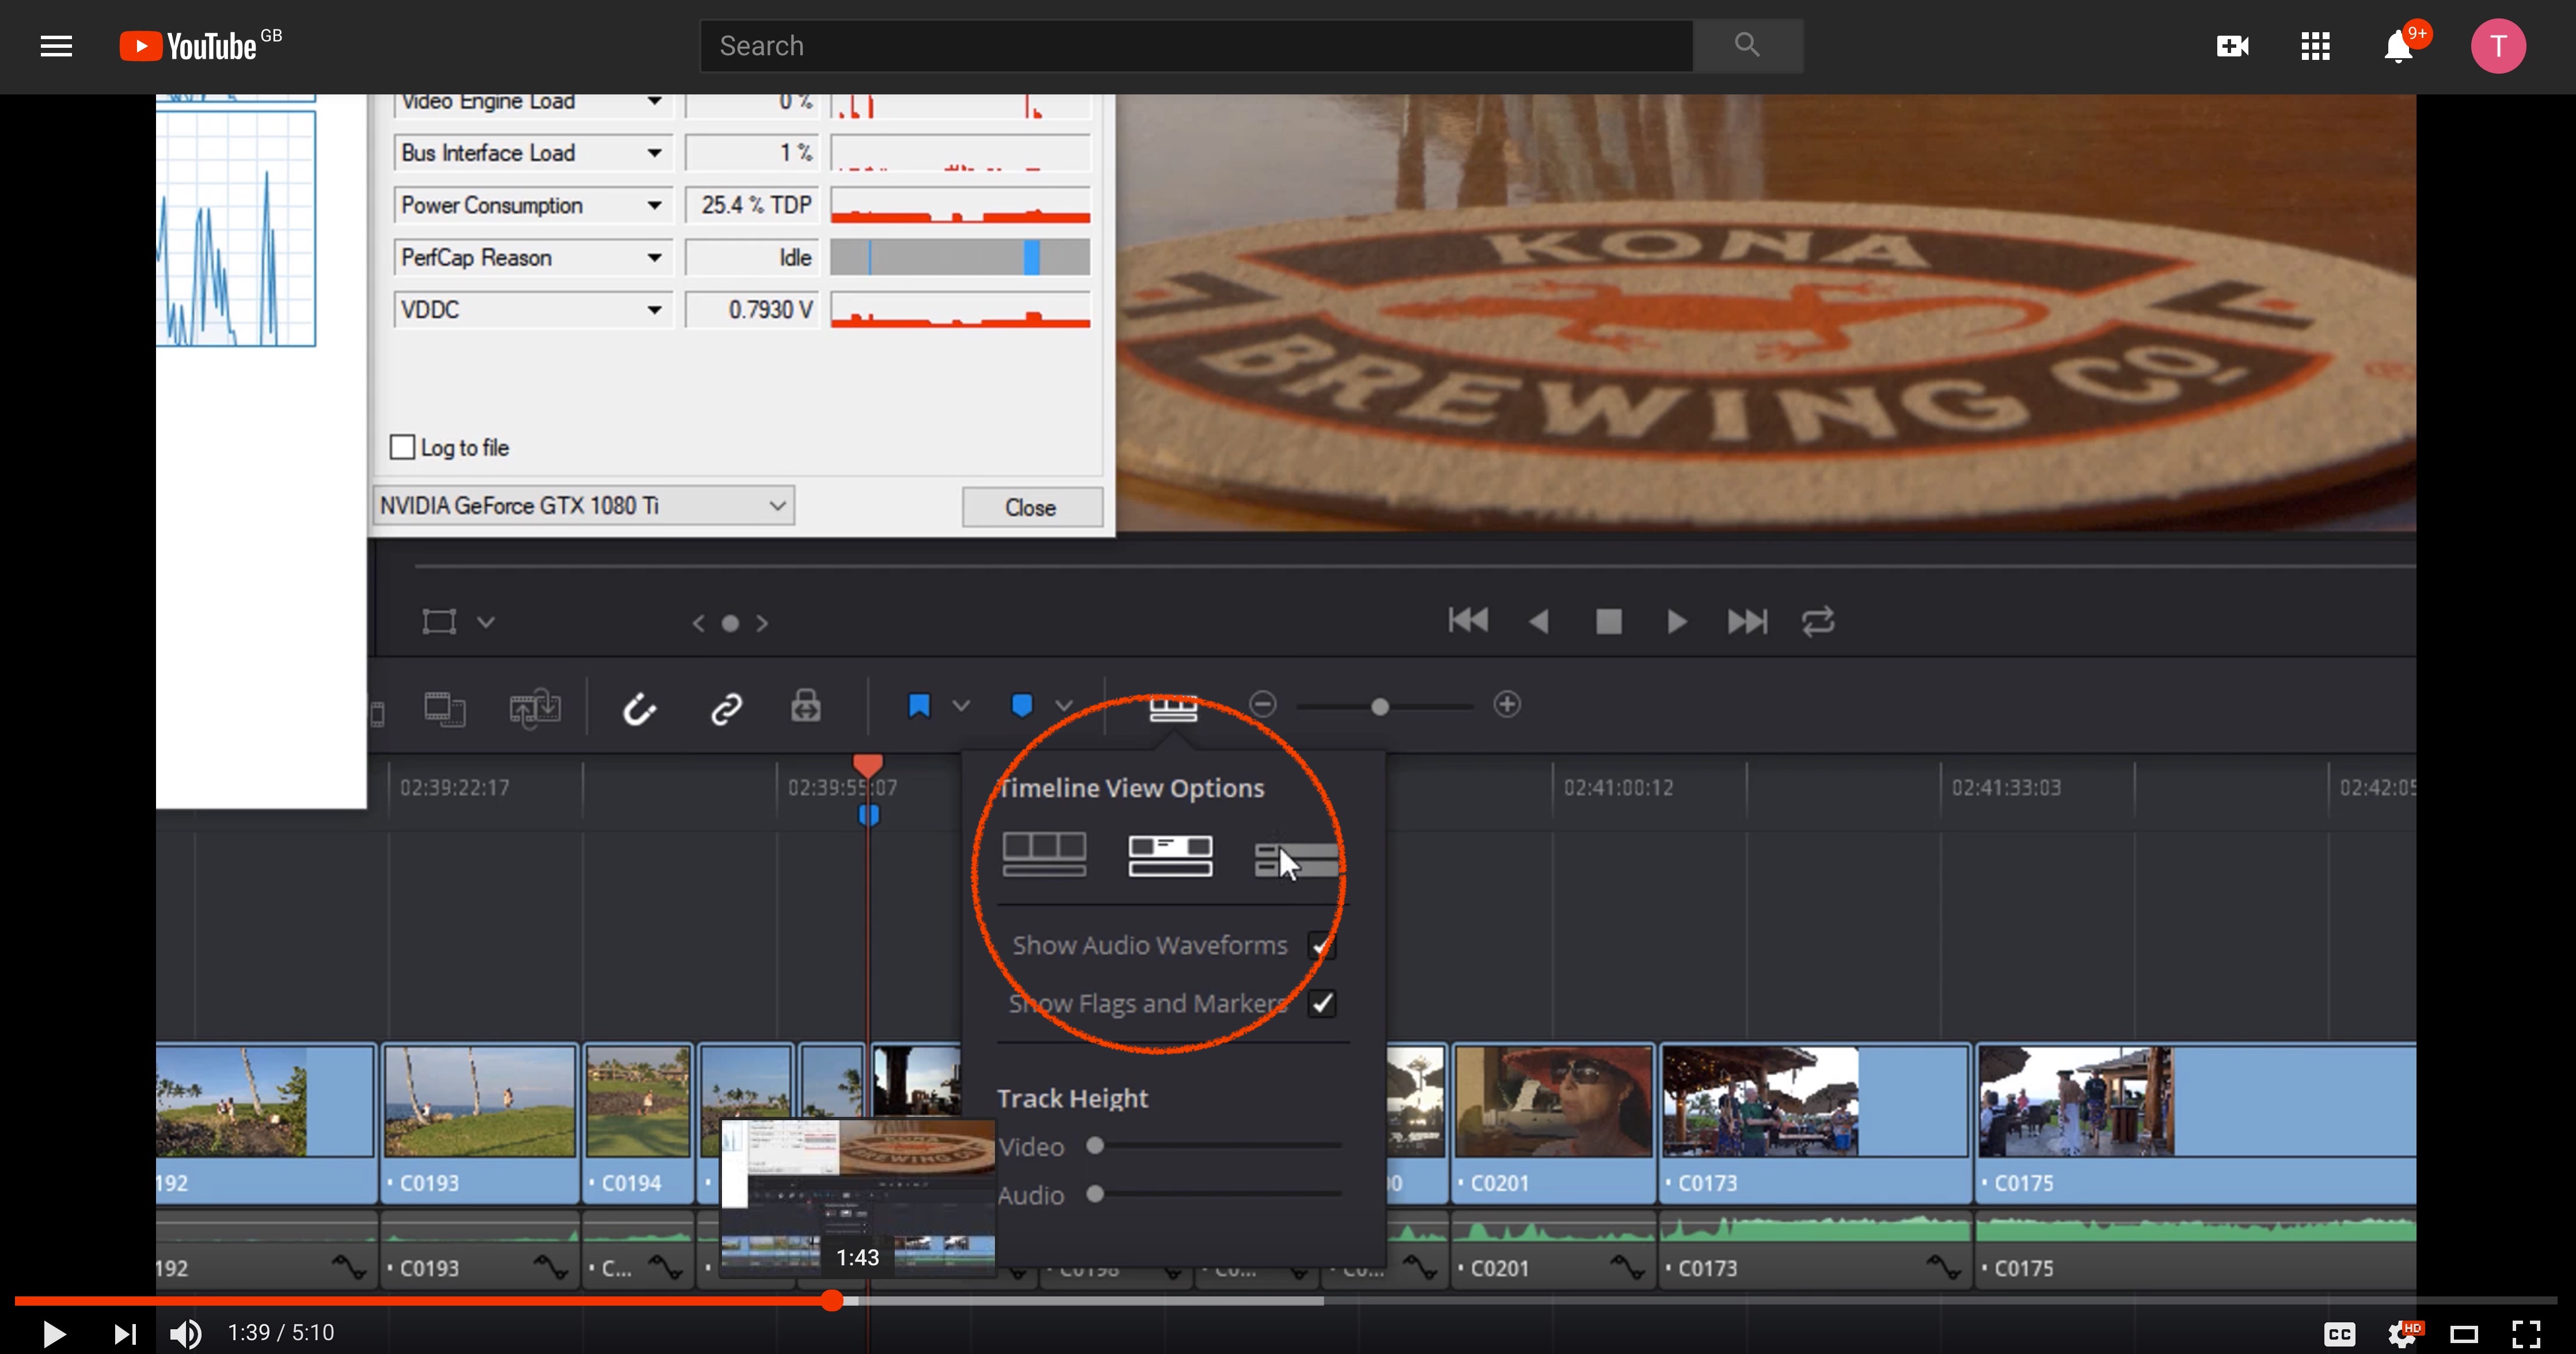Click the red playhead on the ruler
2576x1354 pixels.
point(867,766)
